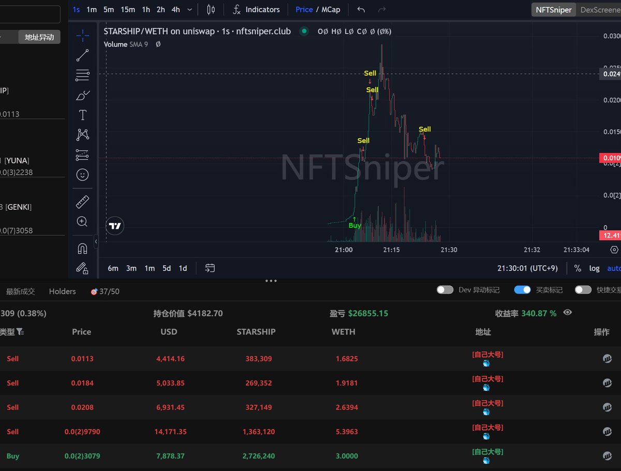This screenshot has width=621, height=471.
Task: Click the 自己大号 address on Buy row
Action: (487, 452)
